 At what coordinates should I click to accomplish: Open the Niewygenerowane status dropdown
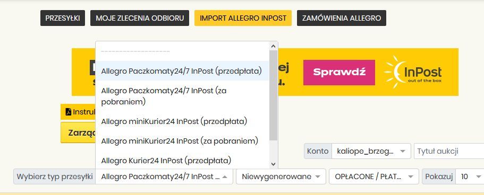281,176
